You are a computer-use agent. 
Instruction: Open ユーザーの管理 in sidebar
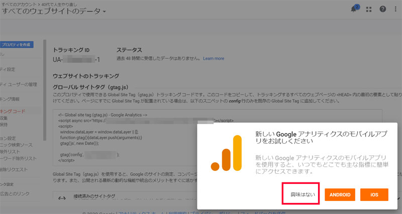coord(18,84)
